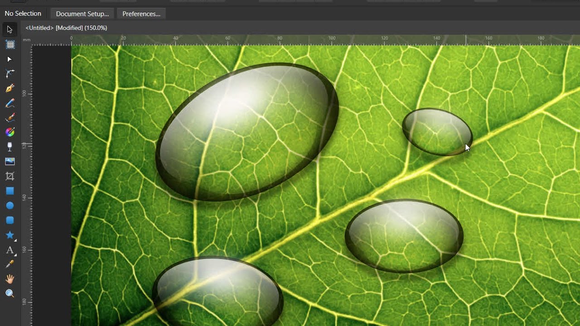Select the small water drop under the cursor
Screen dimensions: 580x326
437,132
